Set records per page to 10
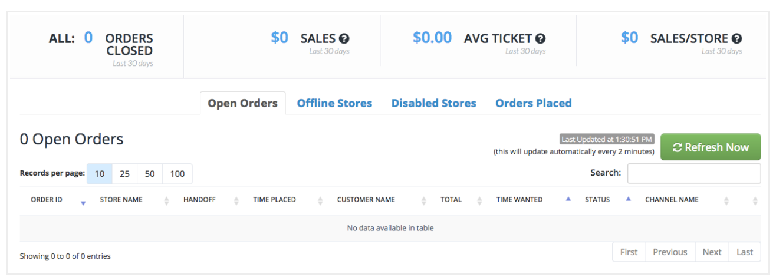776x277 pixels. click(100, 174)
